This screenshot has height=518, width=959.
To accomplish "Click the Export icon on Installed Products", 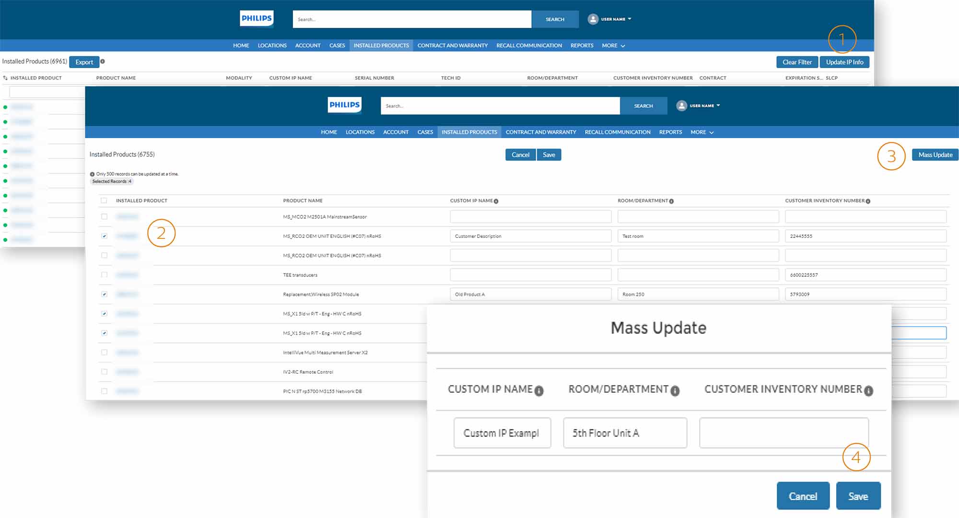I will pos(85,61).
